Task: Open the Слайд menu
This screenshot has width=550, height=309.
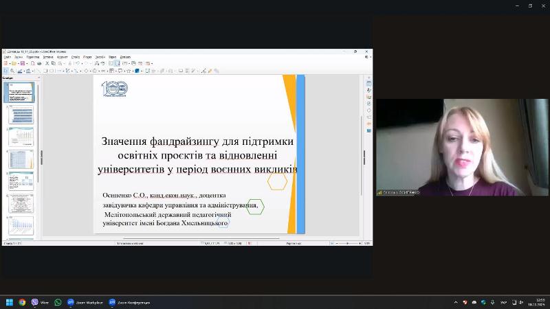Action: [x=76, y=57]
